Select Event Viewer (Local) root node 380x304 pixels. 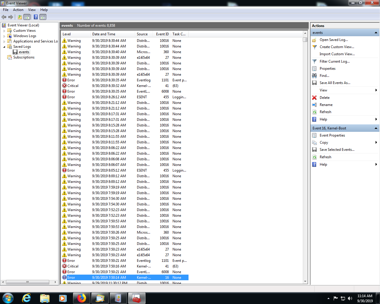[23, 25]
